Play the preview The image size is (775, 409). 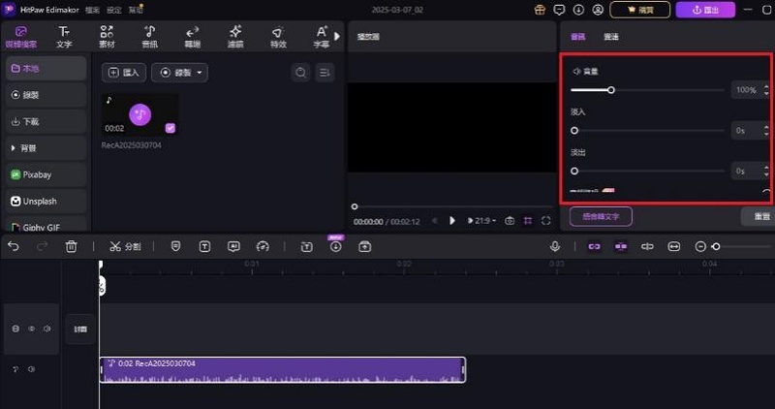click(451, 221)
